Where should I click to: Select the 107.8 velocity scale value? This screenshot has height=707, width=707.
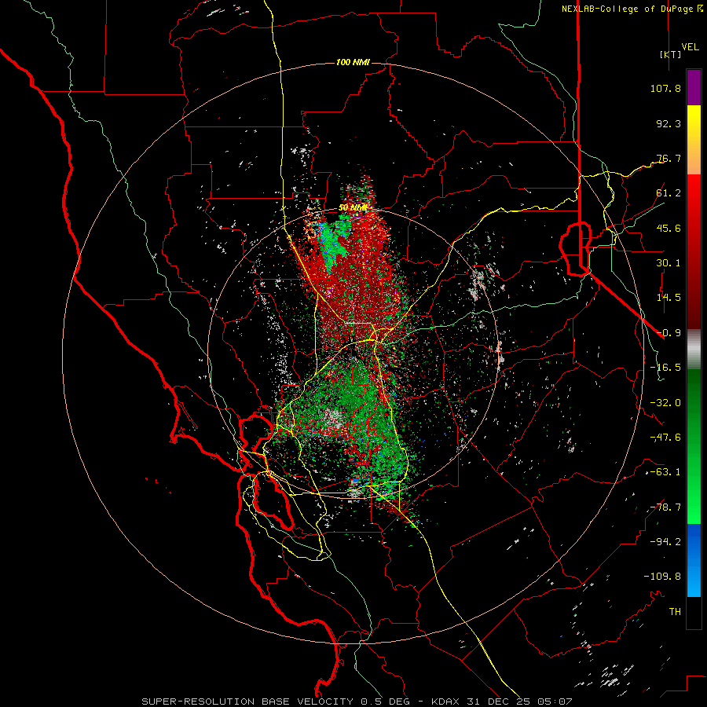coord(665,88)
